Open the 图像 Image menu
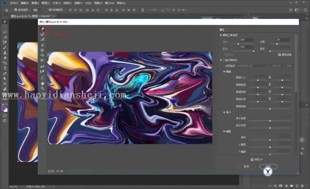The image size is (310, 189). (x=35, y=3)
